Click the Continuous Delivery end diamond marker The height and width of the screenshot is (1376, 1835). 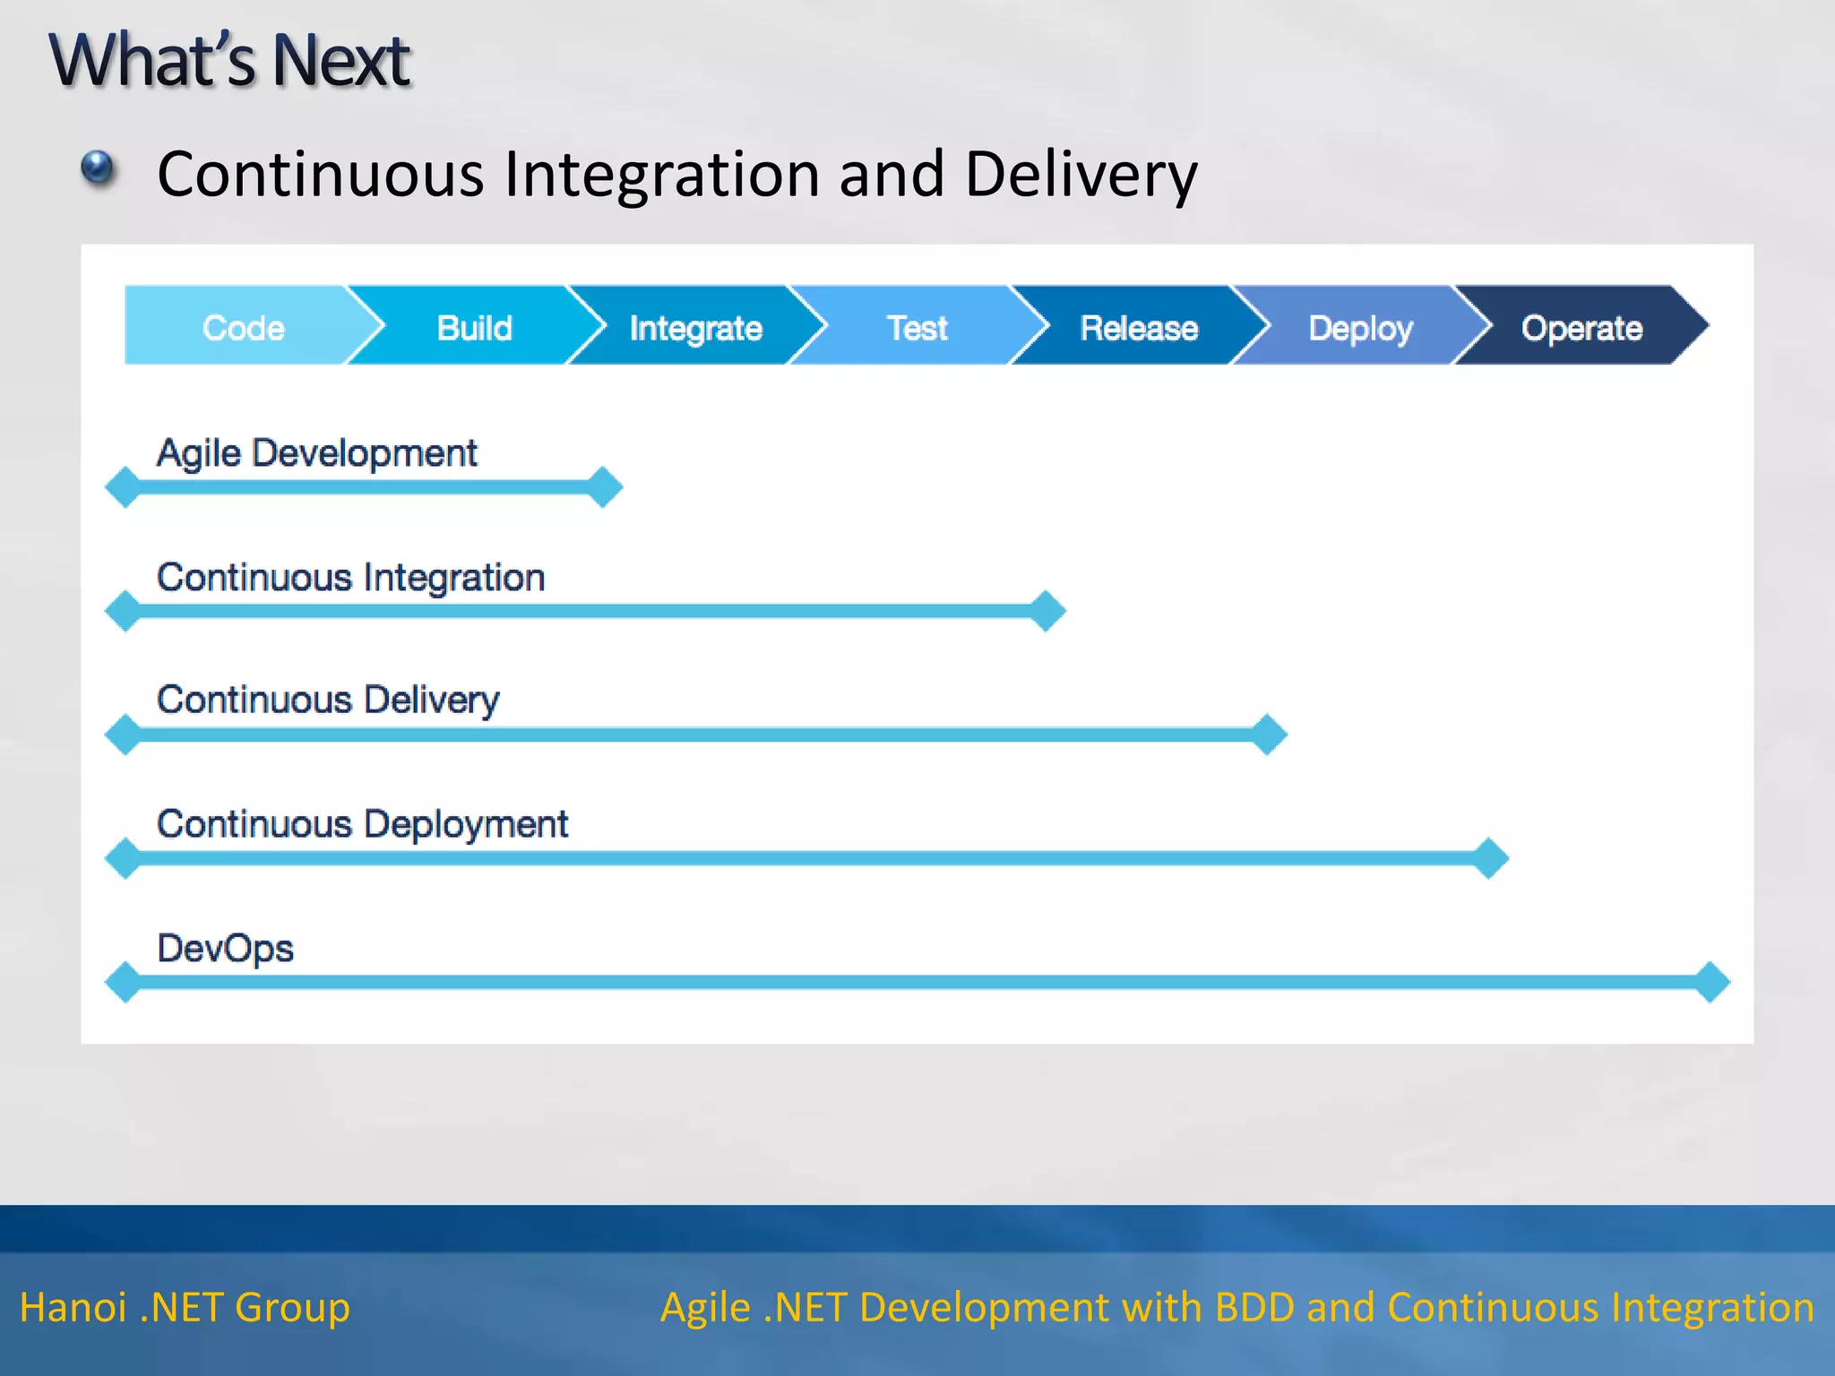click(x=1268, y=735)
